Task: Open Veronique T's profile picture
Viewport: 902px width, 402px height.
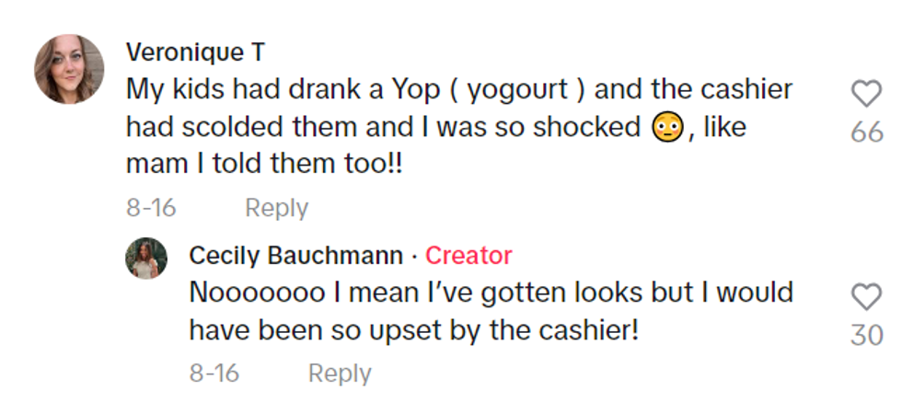Action: (69, 69)
